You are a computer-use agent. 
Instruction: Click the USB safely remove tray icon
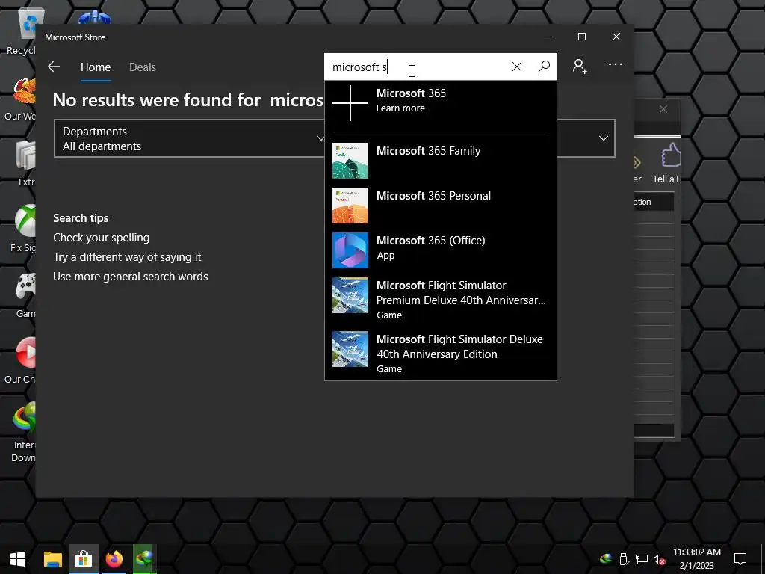(624, 559)
